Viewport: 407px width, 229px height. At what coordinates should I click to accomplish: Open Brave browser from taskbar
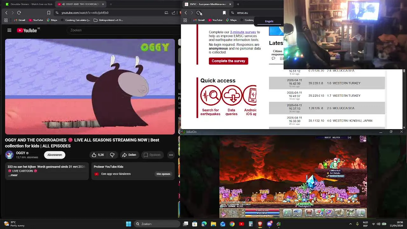[260, 224]
